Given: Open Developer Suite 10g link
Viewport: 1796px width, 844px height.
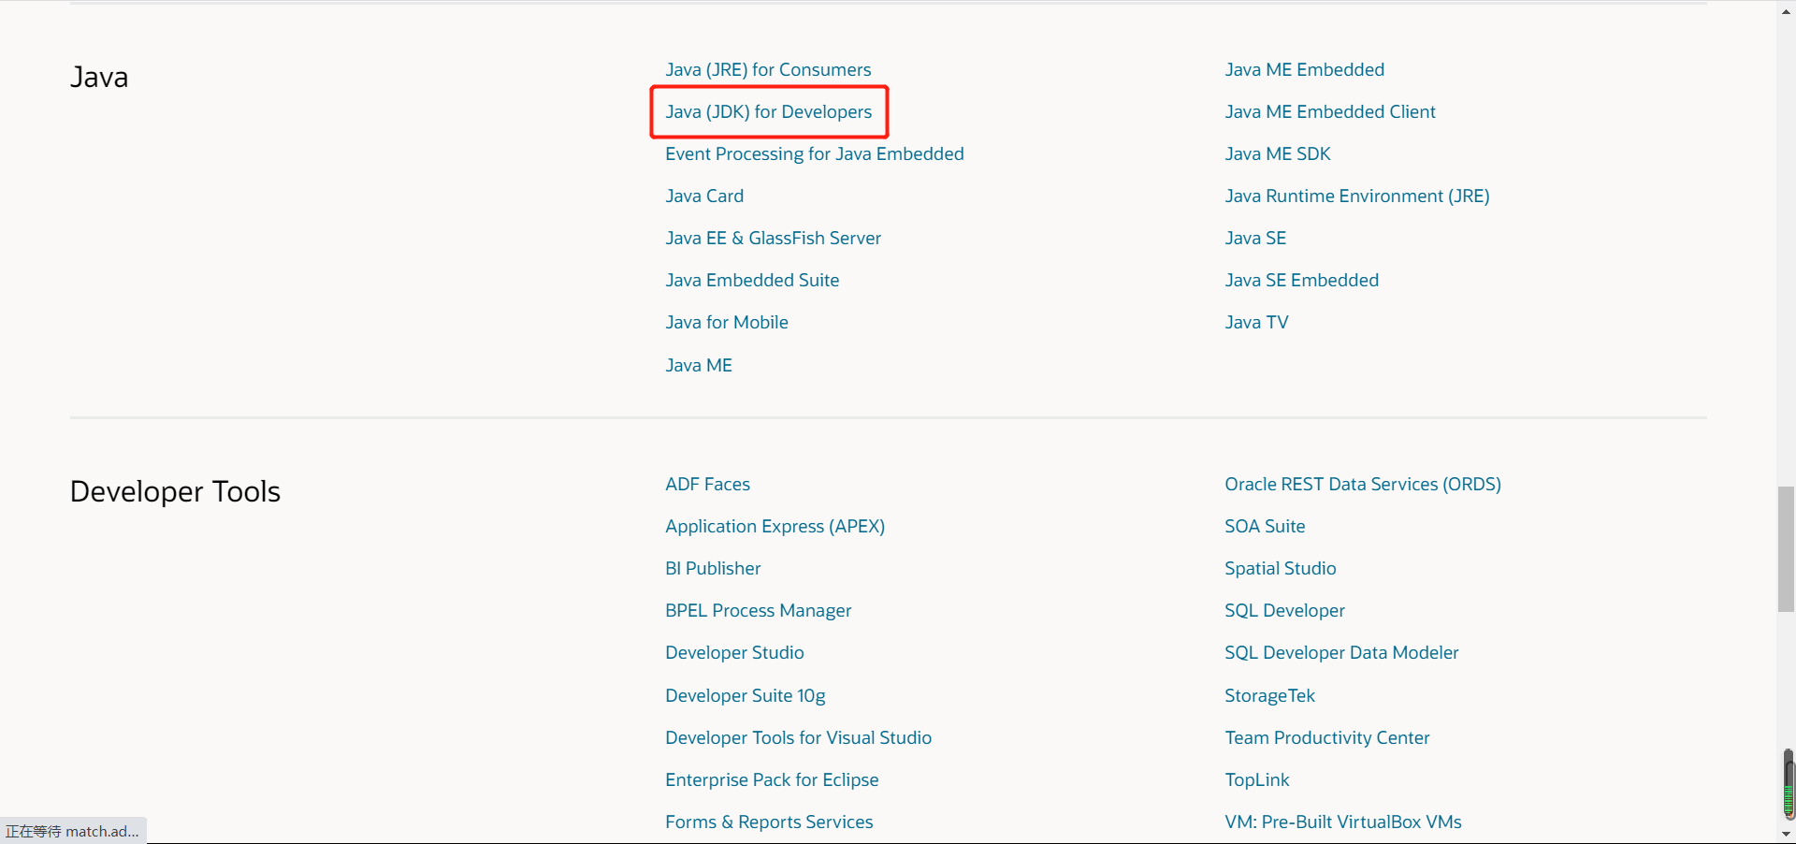Looking at the screenshot, I should 746,696.
